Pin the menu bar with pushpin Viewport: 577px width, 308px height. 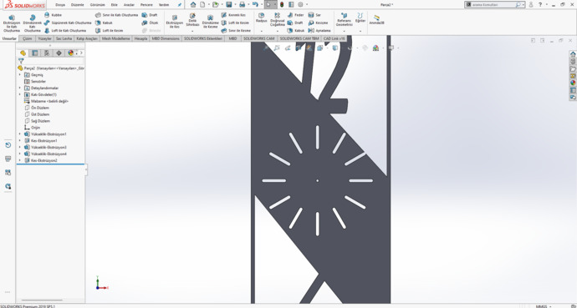tap(180, 5)
